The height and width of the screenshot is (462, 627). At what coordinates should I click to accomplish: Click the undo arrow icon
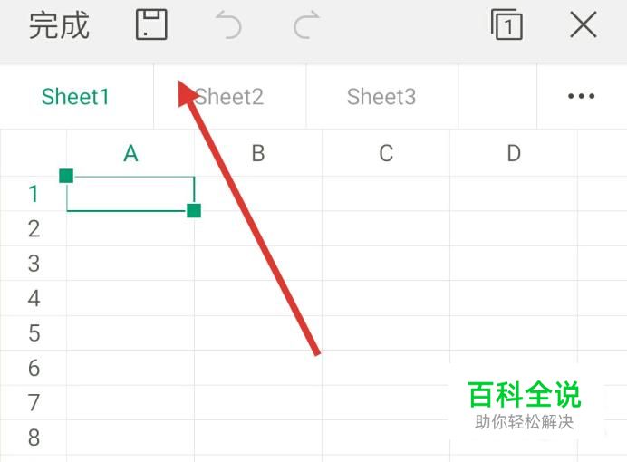click(x=228, y=25)
